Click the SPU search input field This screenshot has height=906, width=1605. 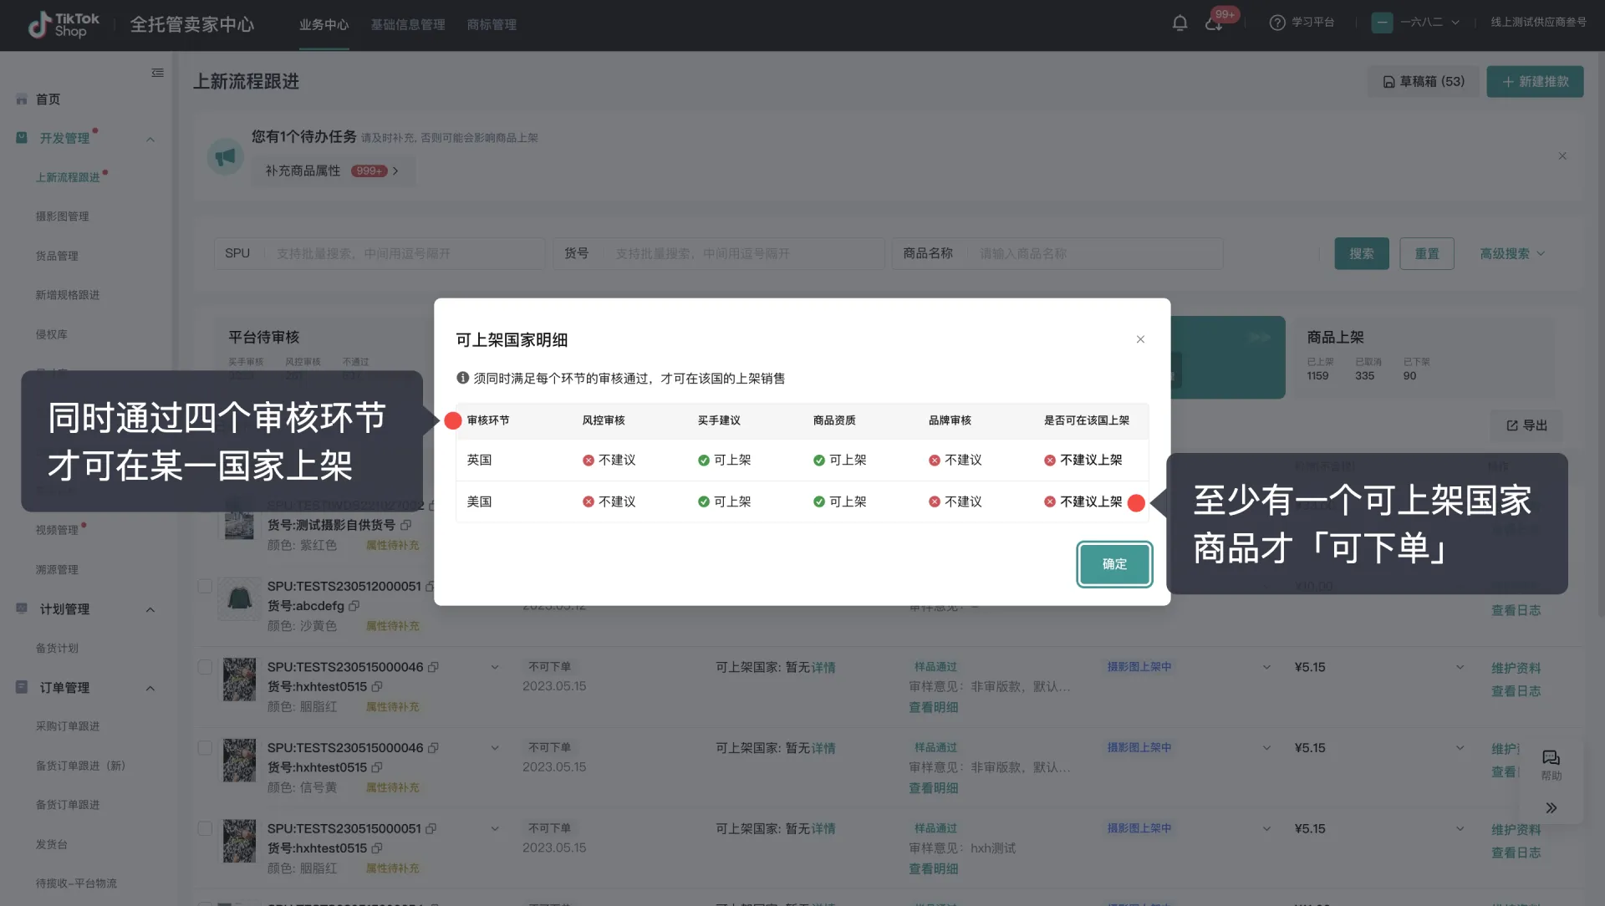tap(380, 253)
